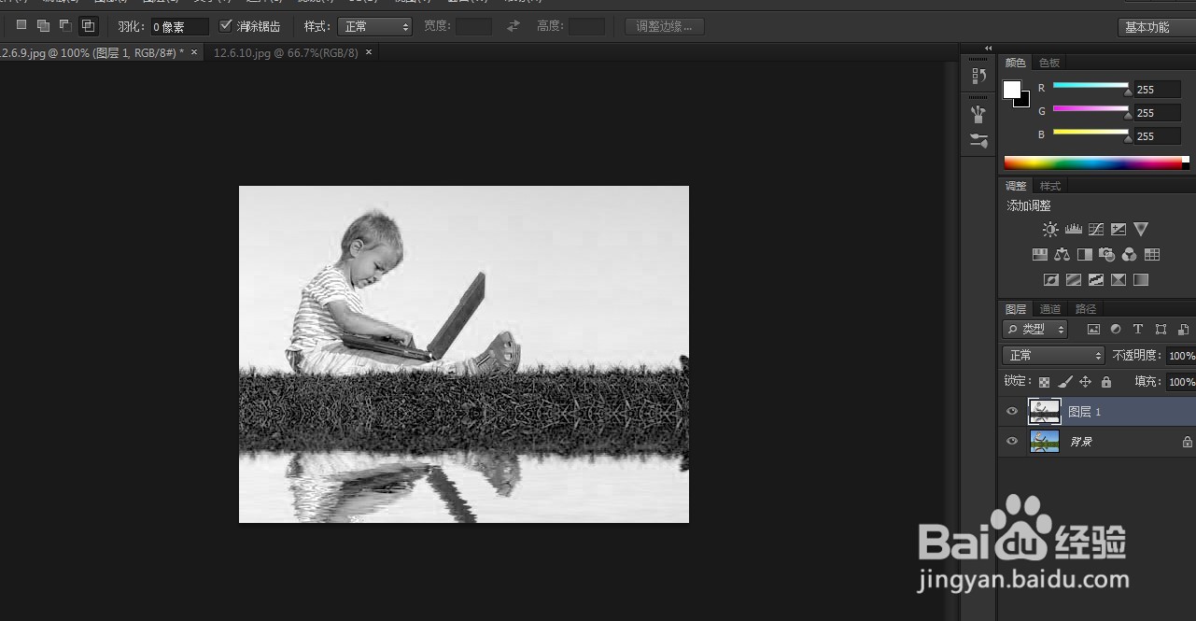Add a Posterize adjustment

[1074, 279]
